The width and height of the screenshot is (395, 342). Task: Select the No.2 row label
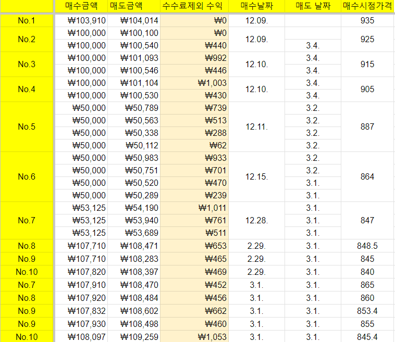click(x=27, y=39)
